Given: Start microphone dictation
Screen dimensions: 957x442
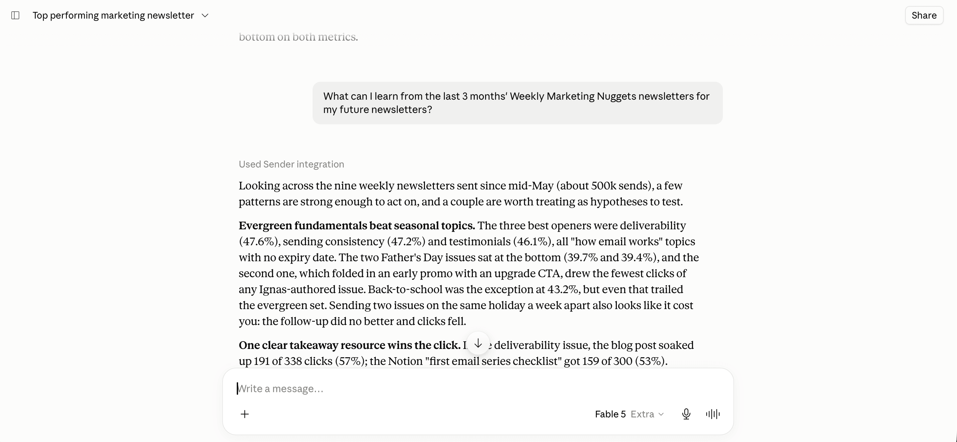Looking at the screenshot, I should click(686, 414).
